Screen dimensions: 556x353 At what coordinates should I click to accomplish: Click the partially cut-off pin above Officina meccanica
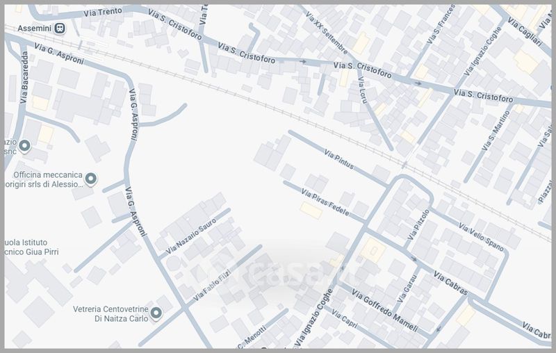pyautogui.click(x=25, y=146)
